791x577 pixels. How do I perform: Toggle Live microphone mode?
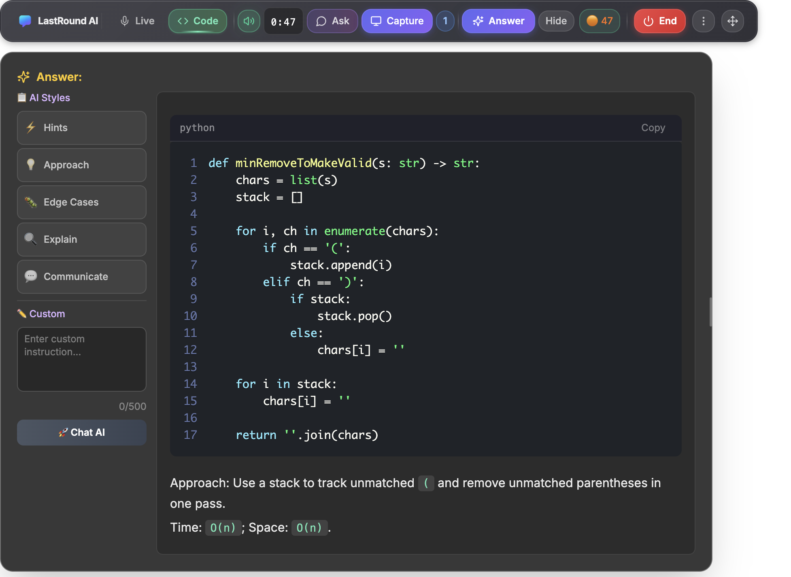point(137,21)
